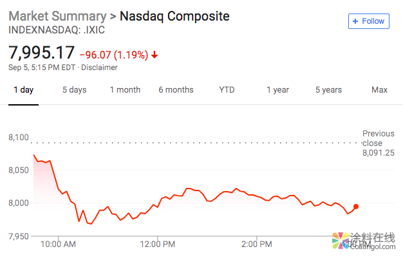
Task: Click the red down arrow icon
Action: click(x=155, y=55)
